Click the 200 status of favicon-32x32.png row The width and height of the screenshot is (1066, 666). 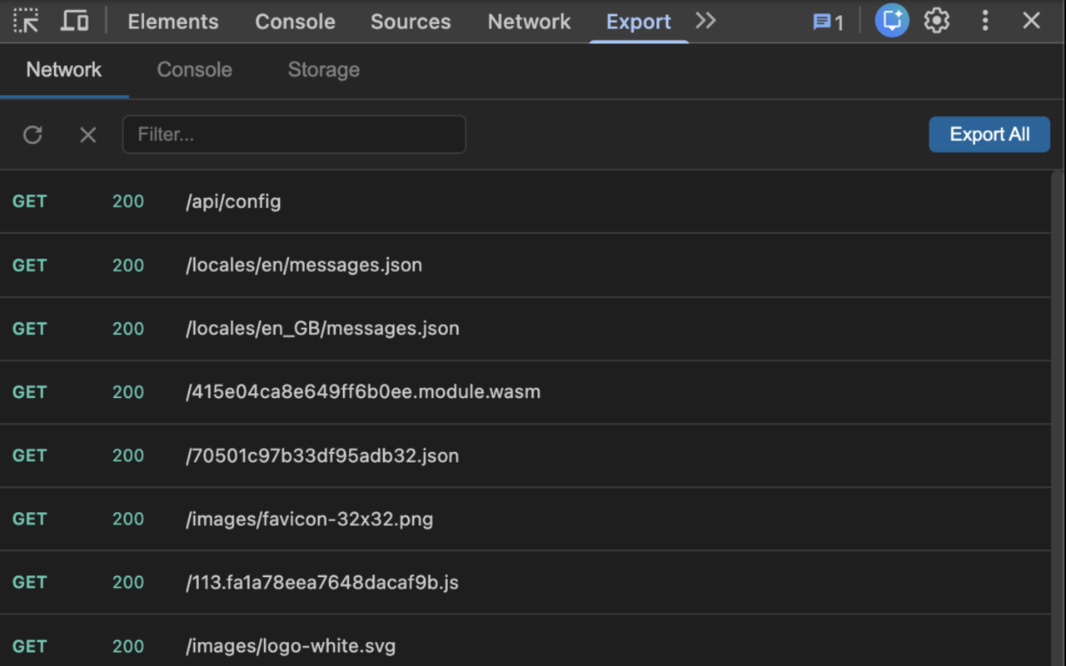click(128, 519)
